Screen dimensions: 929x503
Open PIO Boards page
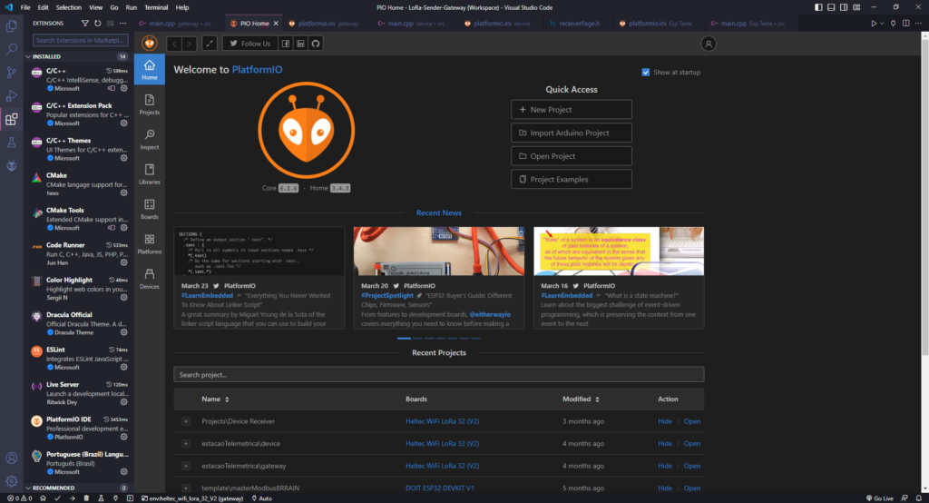pos(150,210)
